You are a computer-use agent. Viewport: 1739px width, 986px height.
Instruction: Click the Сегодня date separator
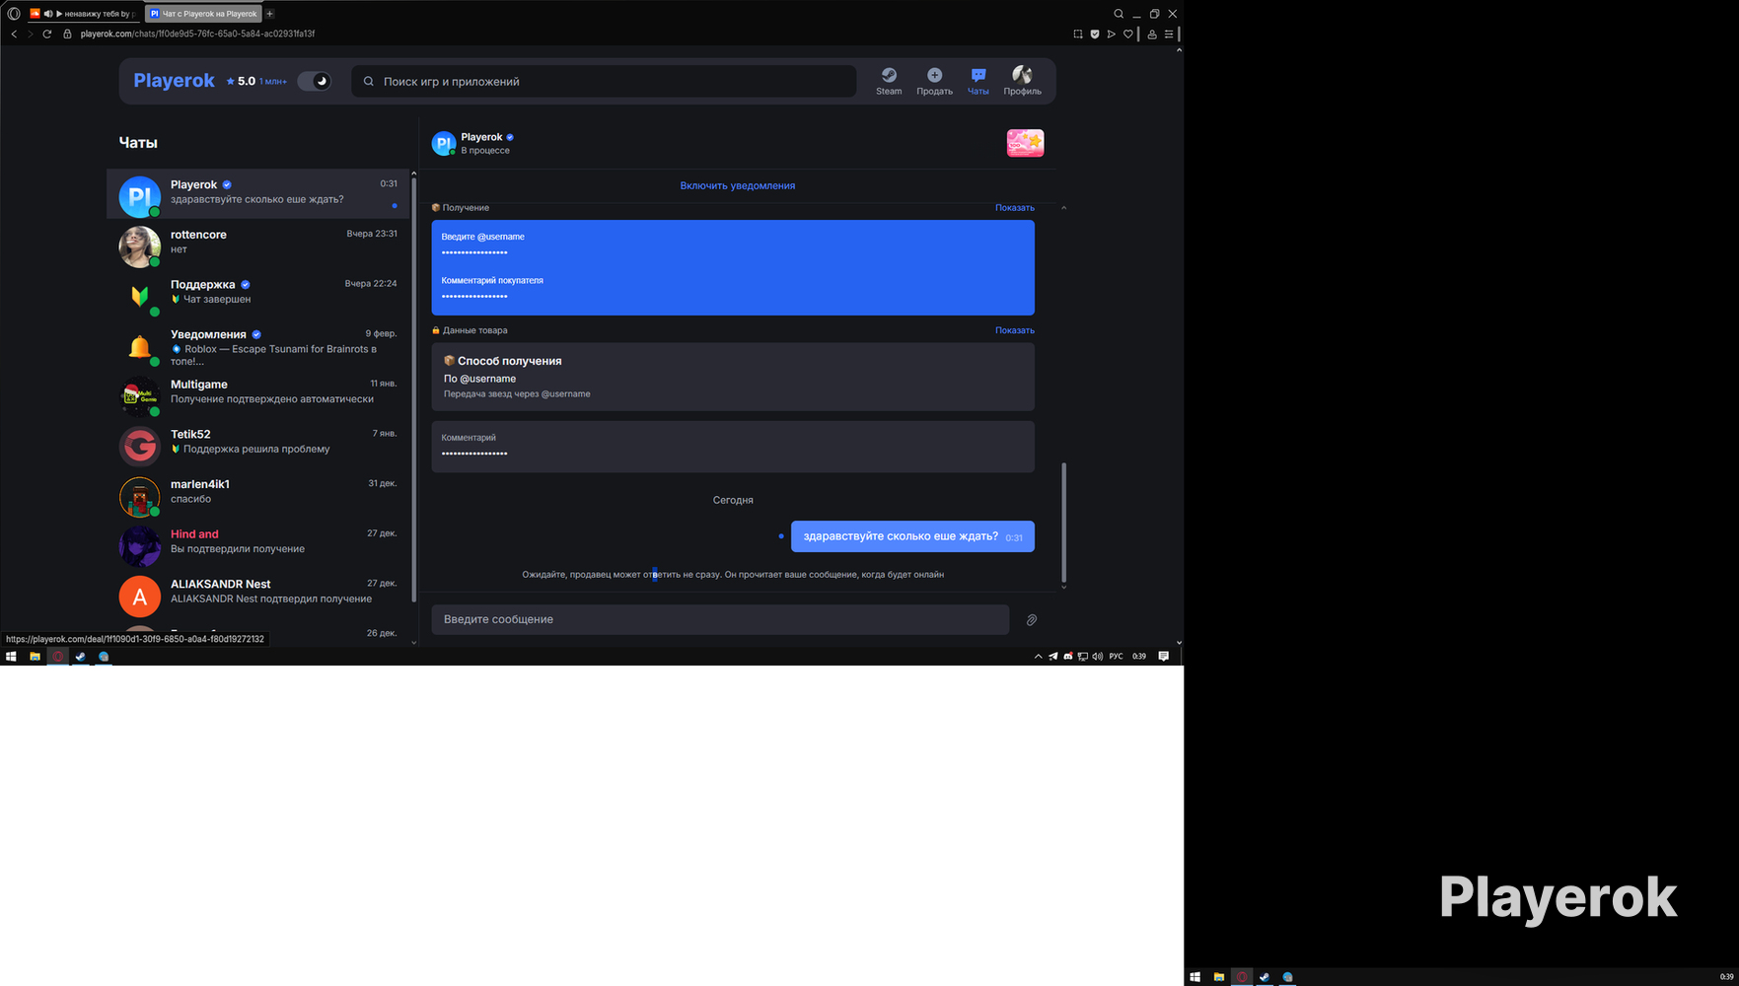(733, 500)
